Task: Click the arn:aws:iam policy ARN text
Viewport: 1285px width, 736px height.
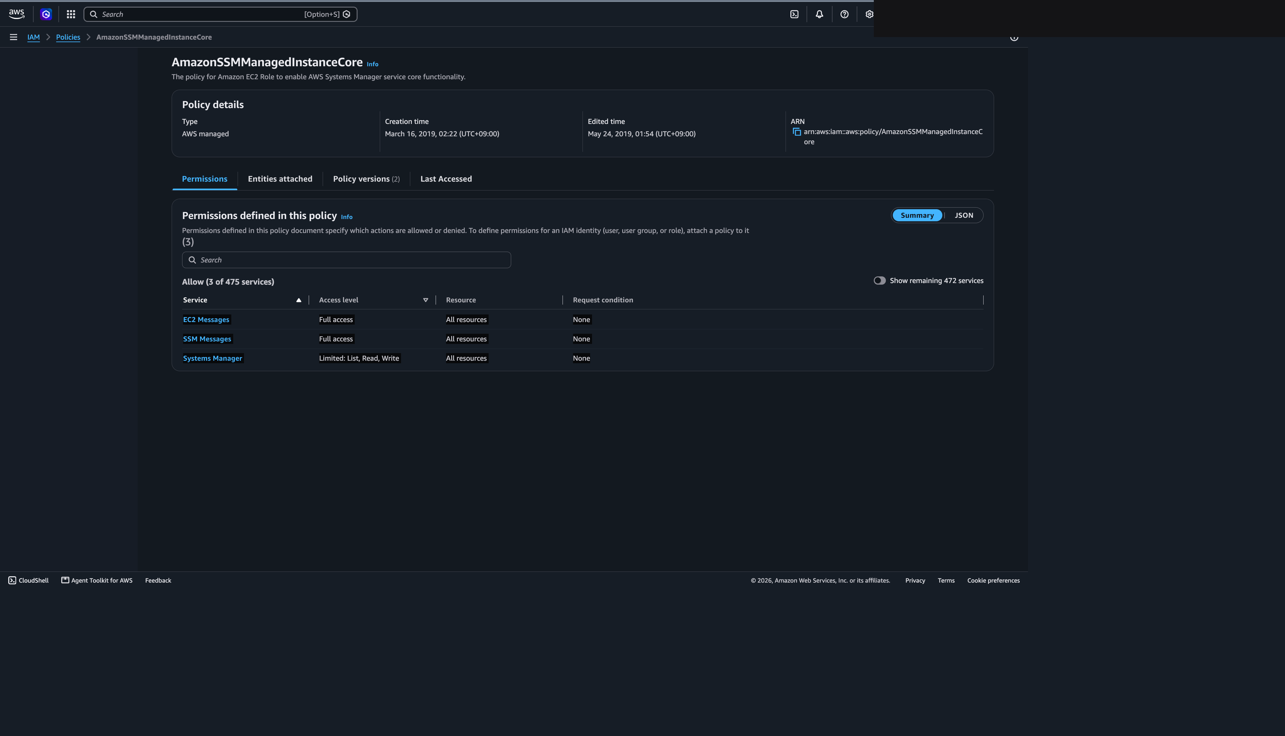Action: pyautogui.click(x=893, y=137)
